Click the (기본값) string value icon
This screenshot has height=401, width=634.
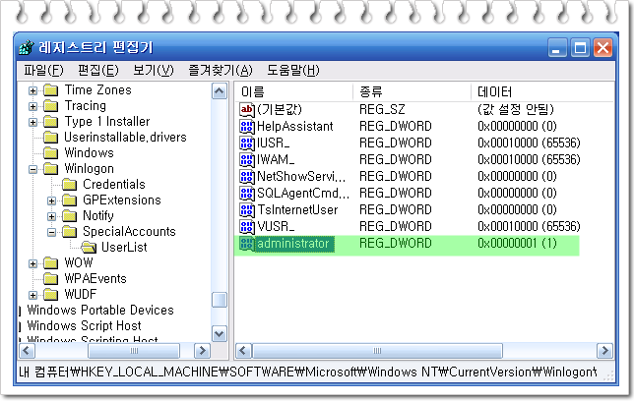tap(247, 109)
